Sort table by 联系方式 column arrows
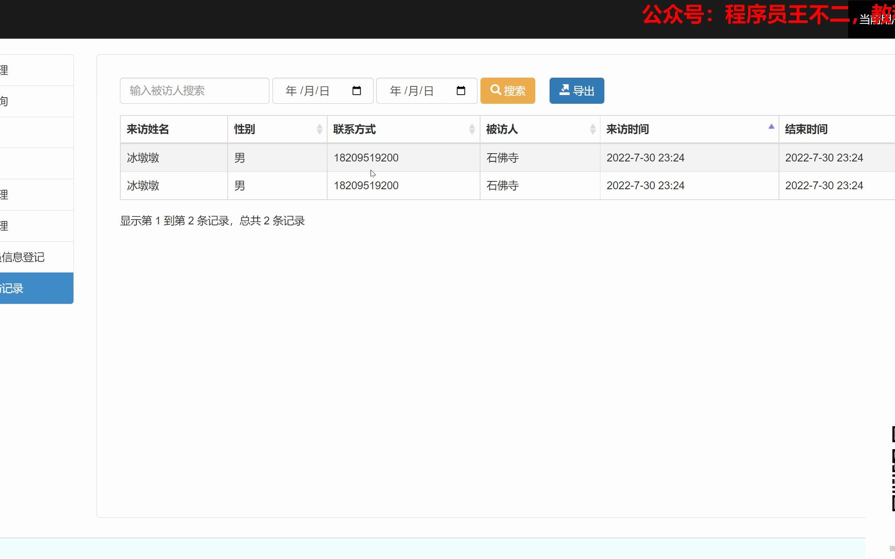Viewport: 895px width, 559px height. [x=472, y=129]
